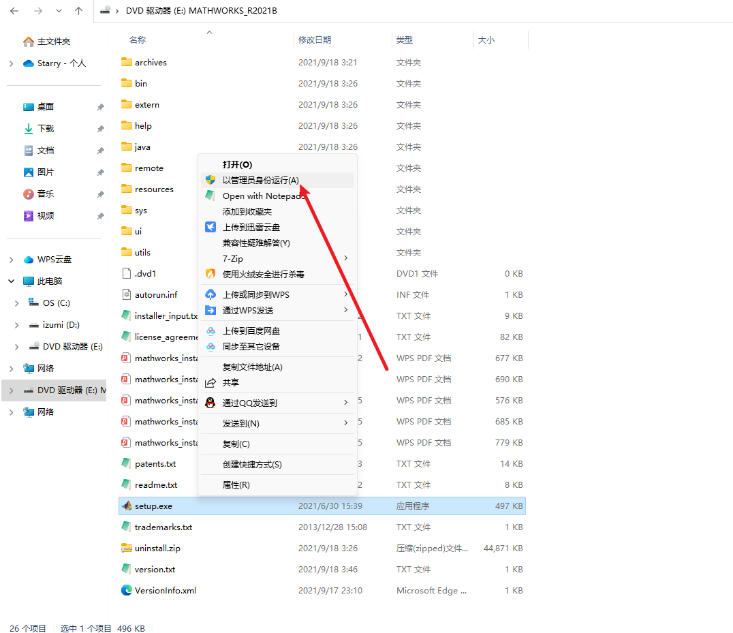Viewport: 733px width, 633px height.
Task: Go up one folder level arrow
Action: 78,11
